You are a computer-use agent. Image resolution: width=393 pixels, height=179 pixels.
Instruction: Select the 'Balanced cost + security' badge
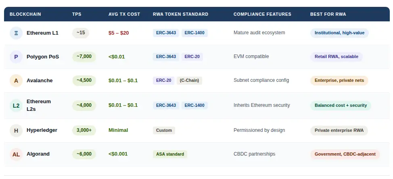tap(341, 106)
